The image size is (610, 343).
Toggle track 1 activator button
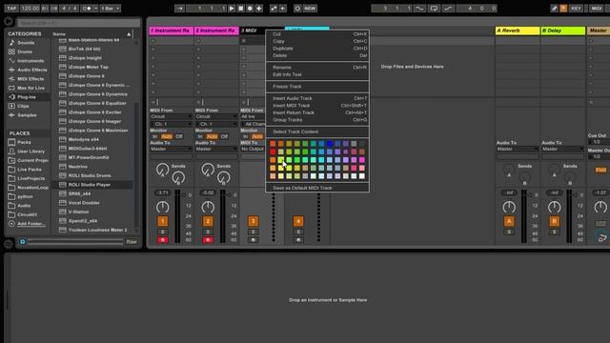click(x=163, y=221)
